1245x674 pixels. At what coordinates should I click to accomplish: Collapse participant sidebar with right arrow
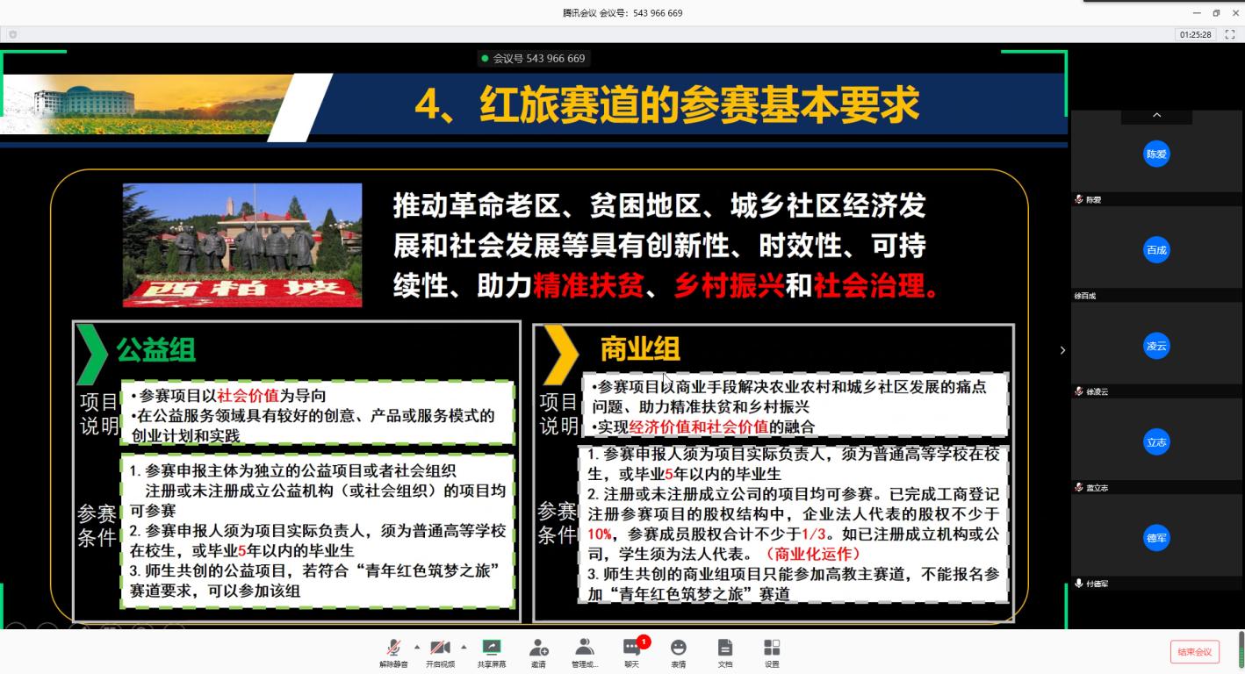1062,350
